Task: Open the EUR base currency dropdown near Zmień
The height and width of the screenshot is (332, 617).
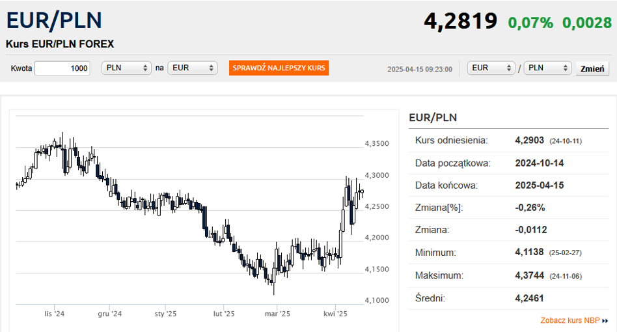Action: 491,68
